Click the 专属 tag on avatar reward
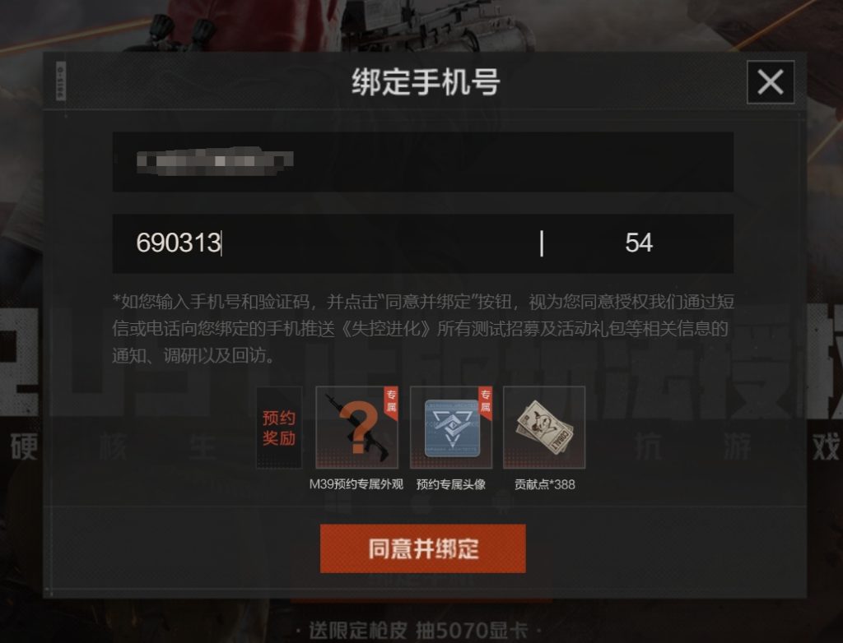Image resolution: width=843 pixels, height=643 pixels. (x=486, y=400)
